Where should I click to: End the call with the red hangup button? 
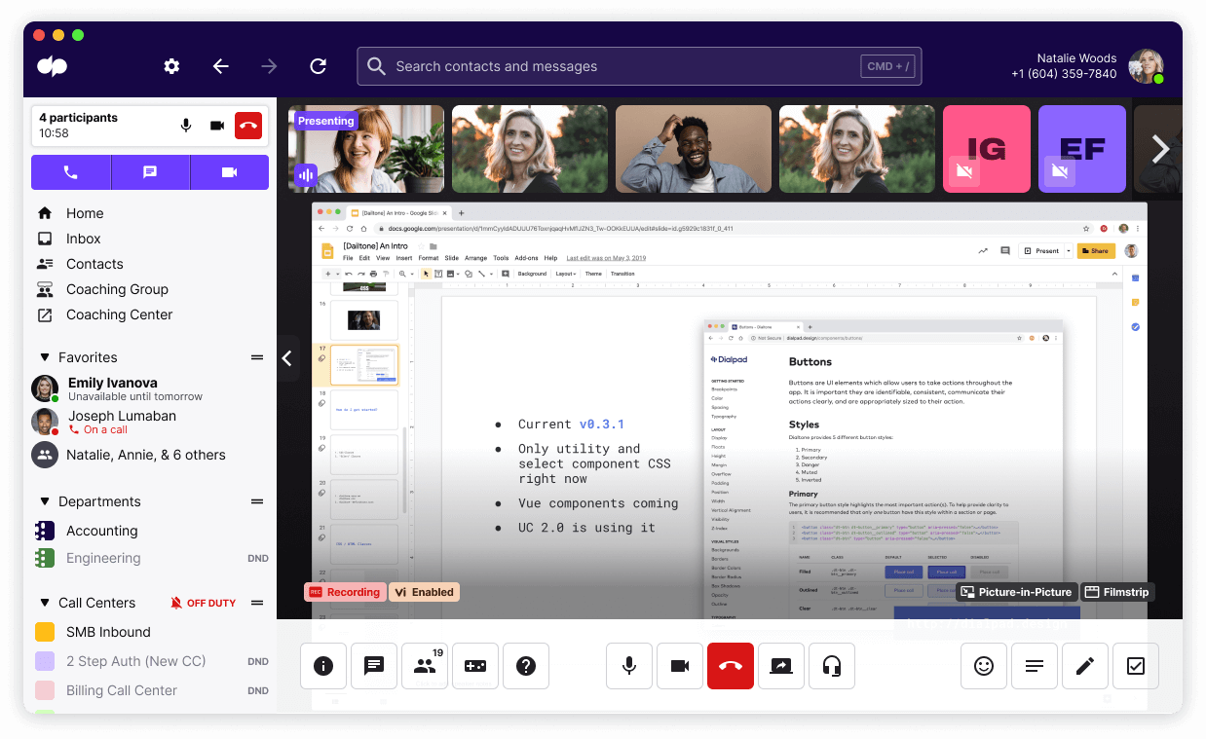[730, 666]
